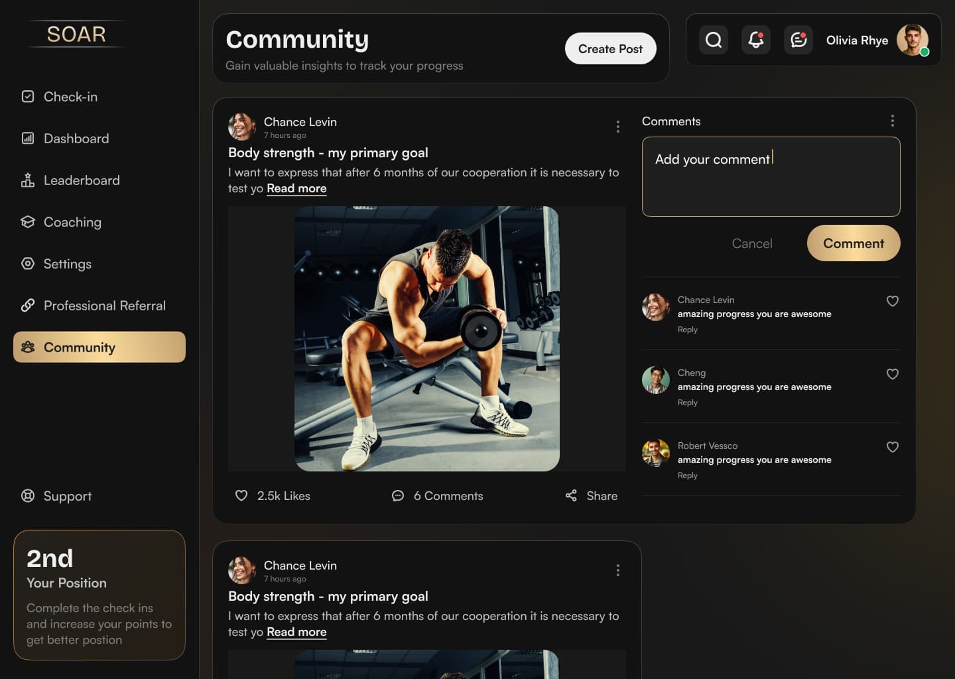Open Dashboard from sidebar
The height and width of the screenshot is (679, 955).
(99, 139)
